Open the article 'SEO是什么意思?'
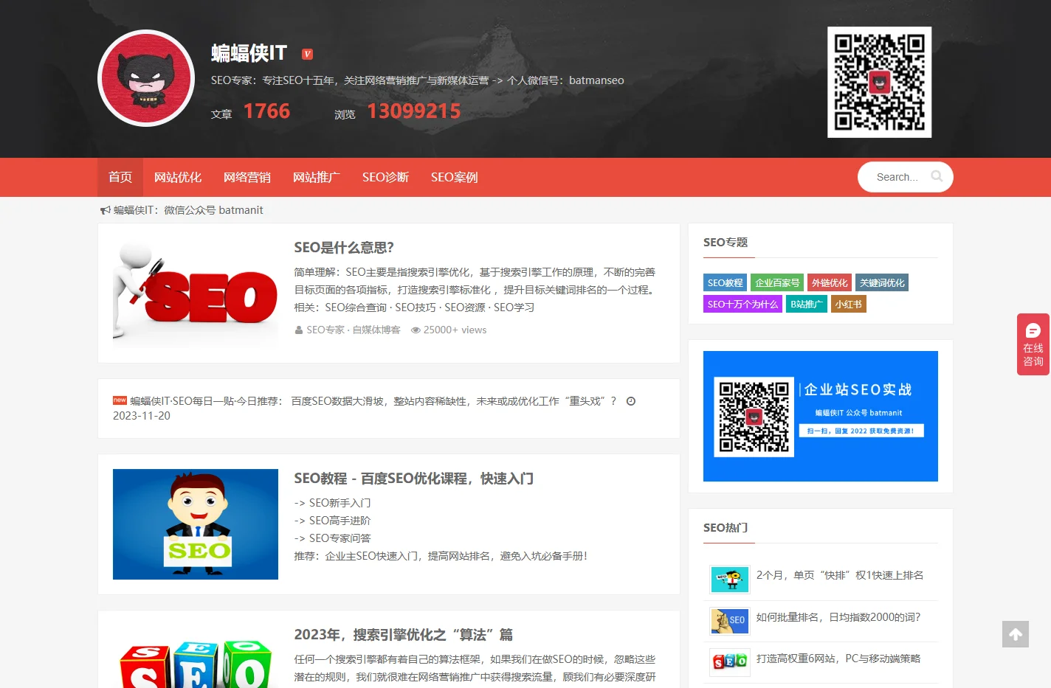 (344, 248)
